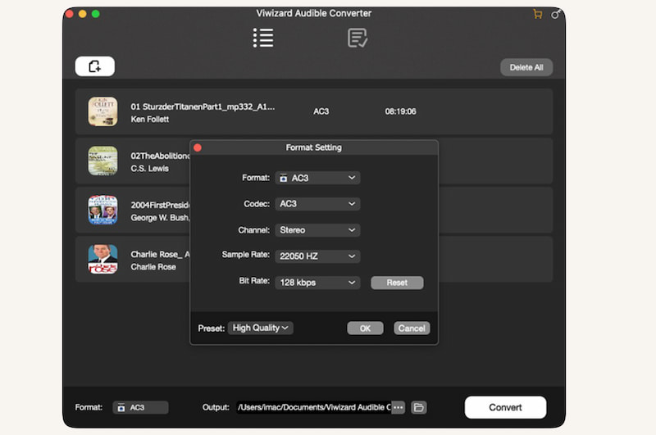656x435 pixels.
Task: Open the Format dropdown showing AC3
Action: click(x=317, y=178)
